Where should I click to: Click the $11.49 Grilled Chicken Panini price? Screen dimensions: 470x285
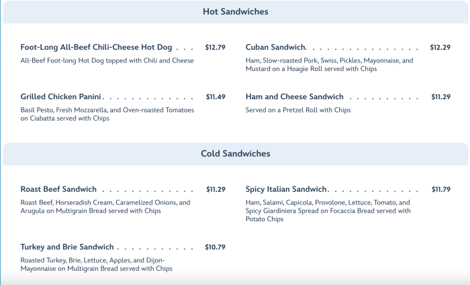216,97
